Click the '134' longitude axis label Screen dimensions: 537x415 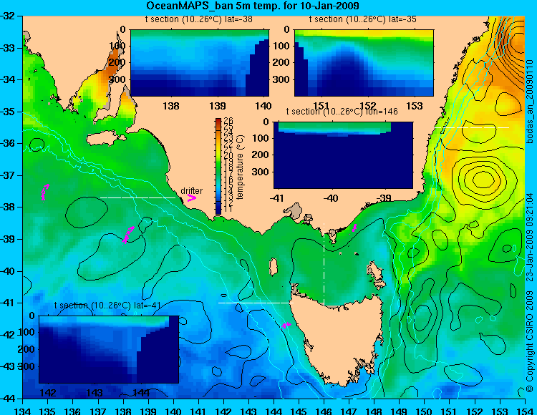tap(23, 411)
